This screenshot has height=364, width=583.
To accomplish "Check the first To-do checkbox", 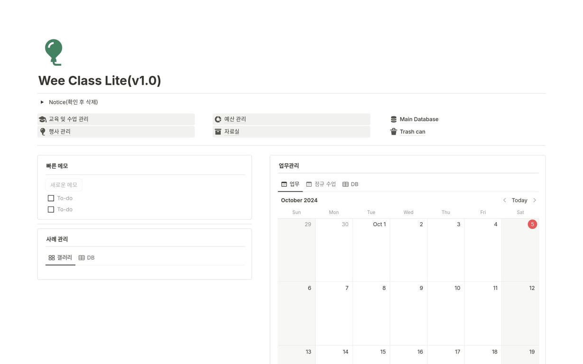I will [x=51, y=198].
